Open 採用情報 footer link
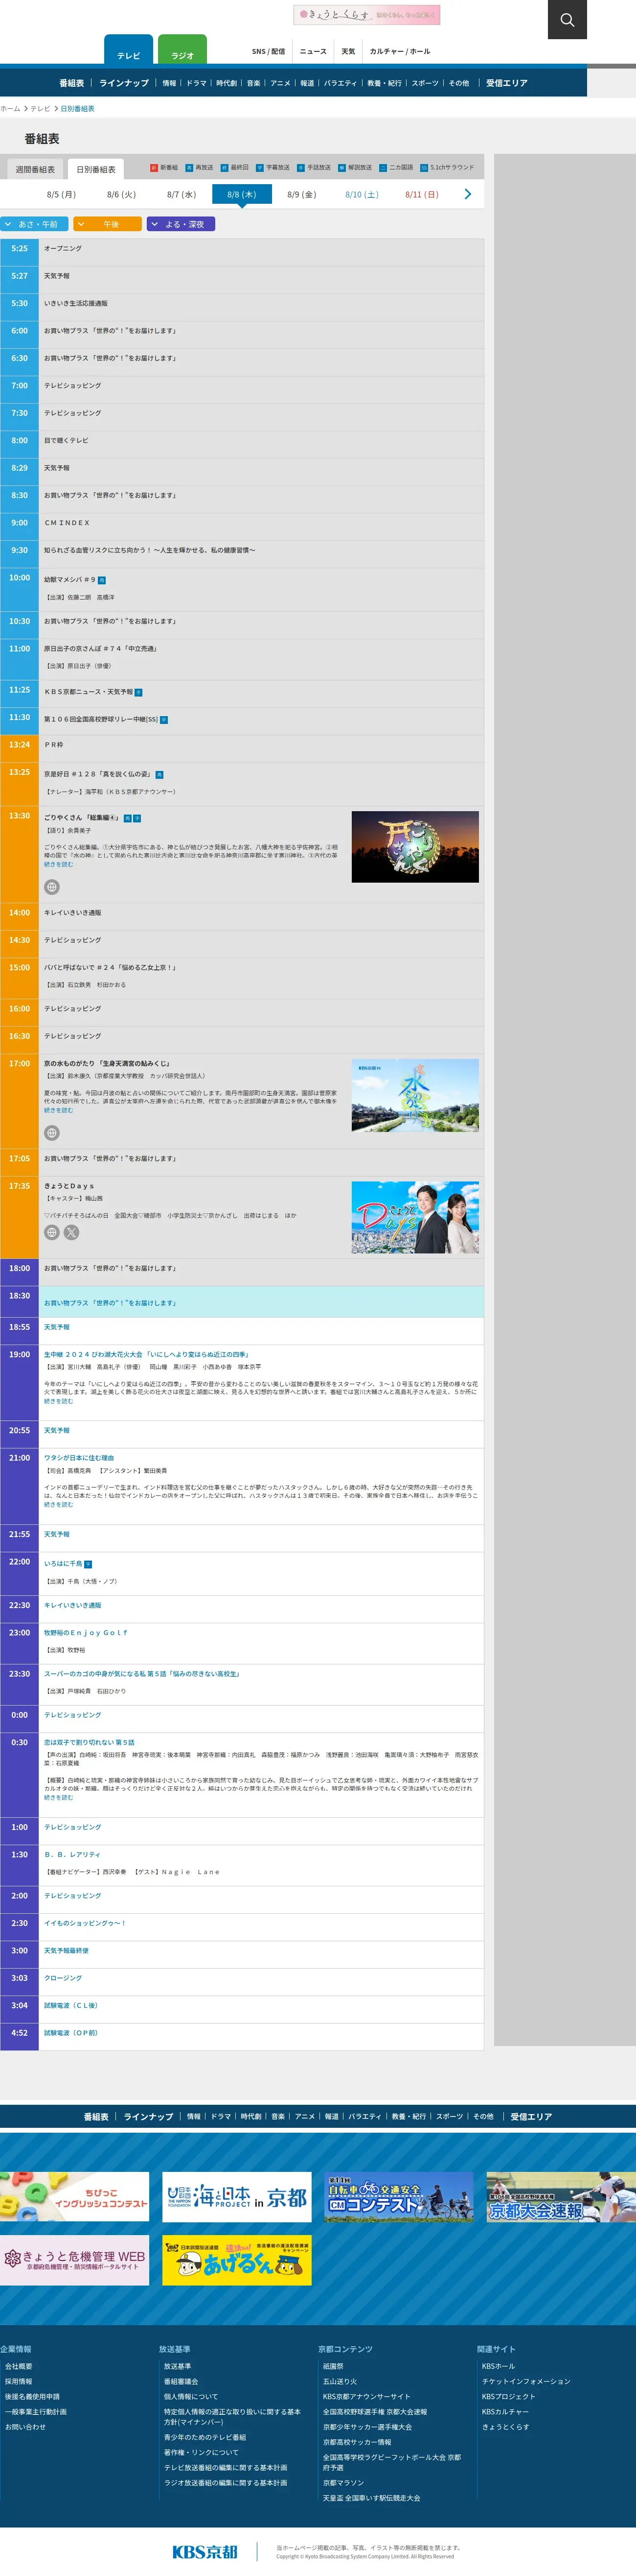 click(19, 2381)
